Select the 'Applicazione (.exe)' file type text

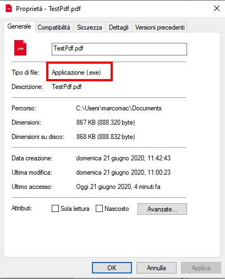(x=76, y=72)
